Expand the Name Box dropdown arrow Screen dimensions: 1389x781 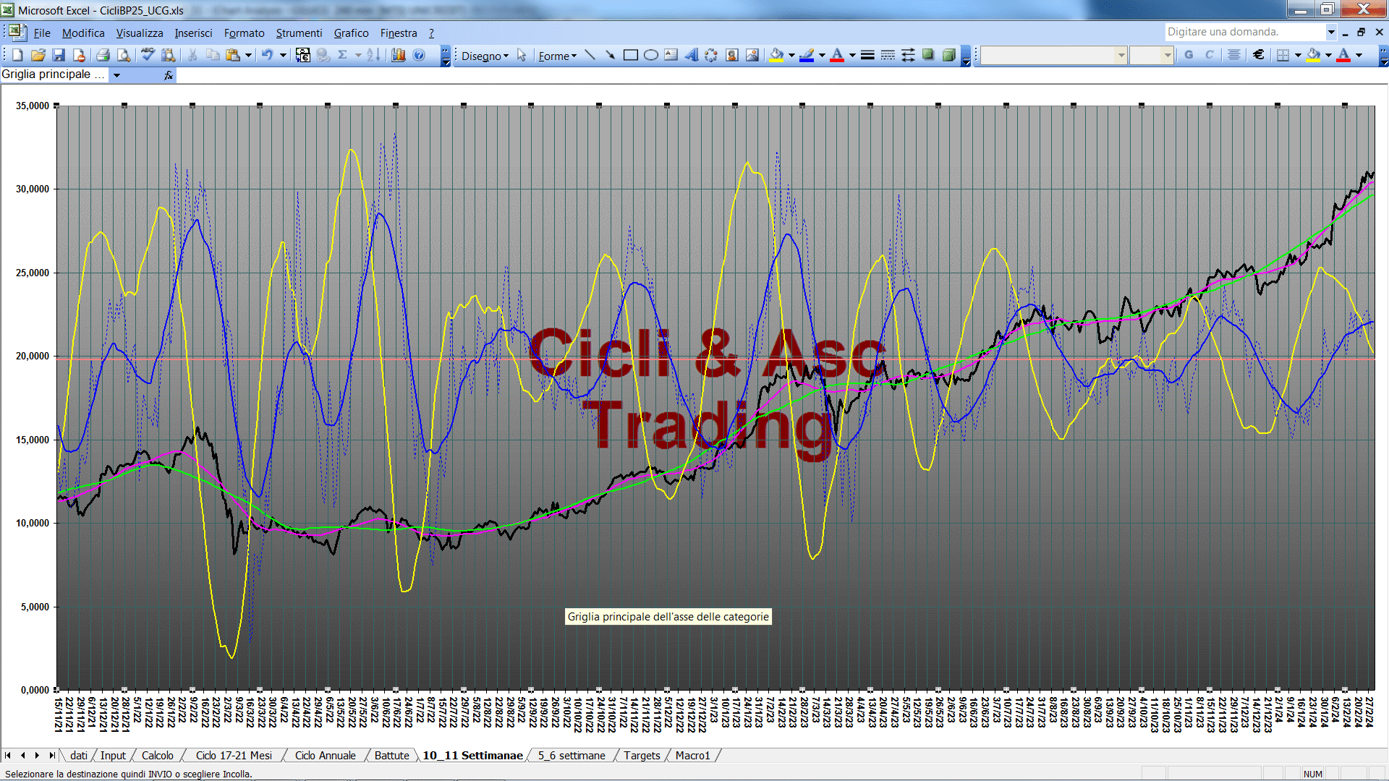[x=116, y=75]
